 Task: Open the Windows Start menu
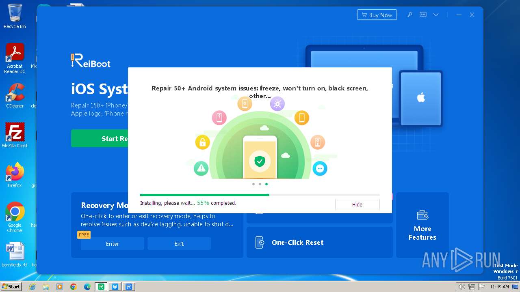pyautogui.click(x=11, y=286)
